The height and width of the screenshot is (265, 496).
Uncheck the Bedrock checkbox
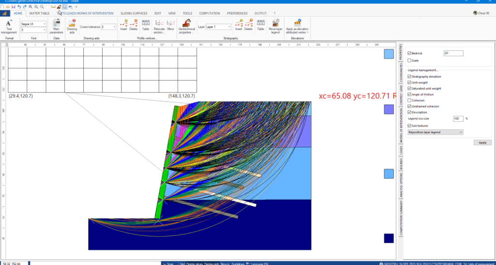click(410, 53)
